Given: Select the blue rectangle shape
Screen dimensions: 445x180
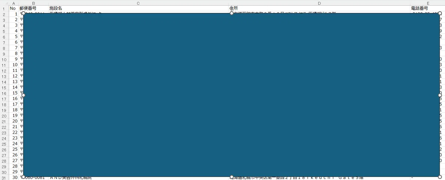Looking at the screenshot, I should tap(231, 95).
